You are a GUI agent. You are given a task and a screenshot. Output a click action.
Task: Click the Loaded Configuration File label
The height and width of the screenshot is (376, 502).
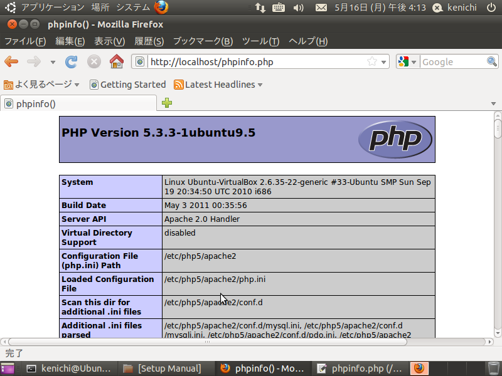(107, 284)
